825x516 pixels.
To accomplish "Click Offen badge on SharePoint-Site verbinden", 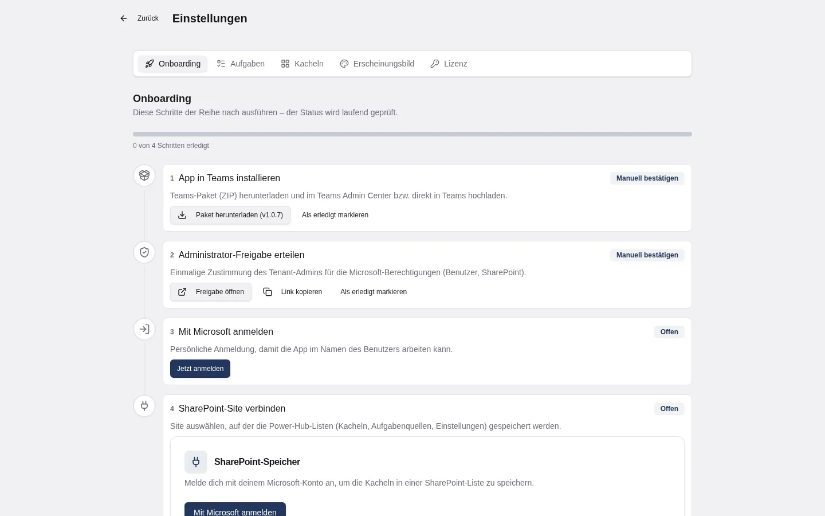I will [669, 409].
